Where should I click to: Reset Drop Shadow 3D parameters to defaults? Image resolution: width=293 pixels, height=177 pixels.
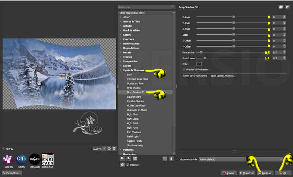coord(287,7)
